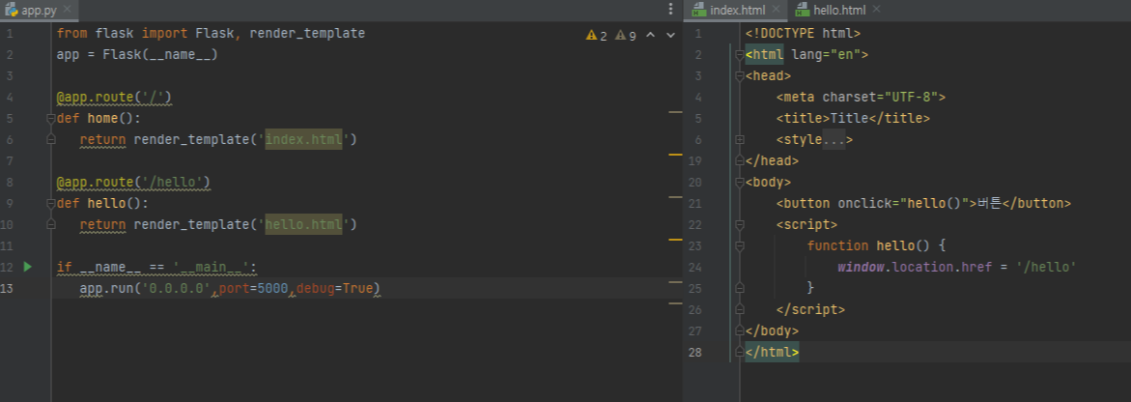Collapse the function hello() fold in index.html
Screen dimensions: 1131x402
(x=739, y=246)
